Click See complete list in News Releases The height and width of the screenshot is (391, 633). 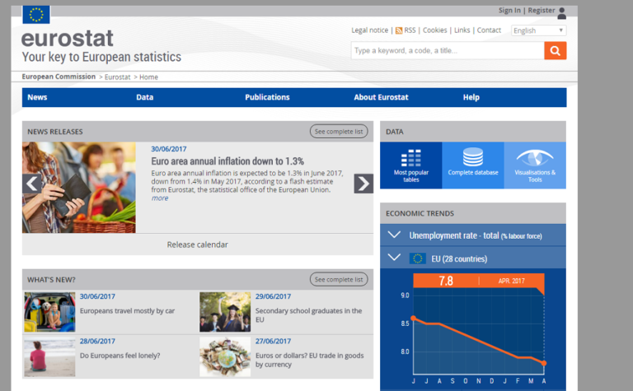[x=339, y=132]
